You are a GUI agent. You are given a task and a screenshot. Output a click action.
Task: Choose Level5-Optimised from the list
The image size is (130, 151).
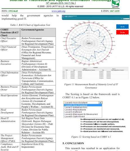click(x=83, y=116)
